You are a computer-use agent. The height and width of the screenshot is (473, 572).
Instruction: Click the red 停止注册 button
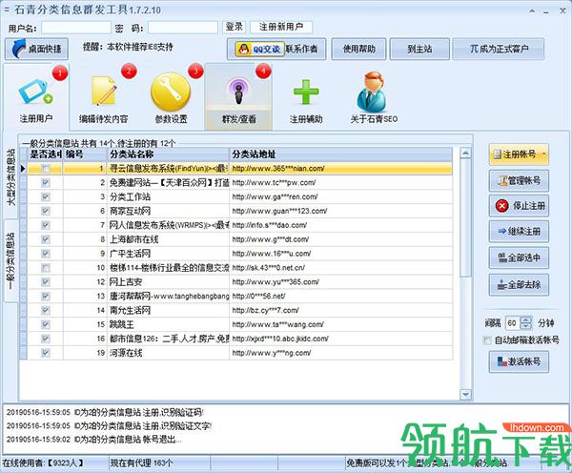519,206
